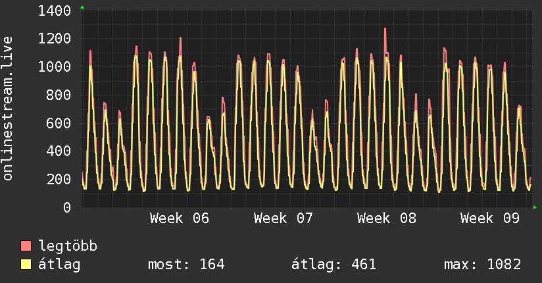Select the legtöbb legend label
This screenshot has height=283, width=542.
click(68, 246)
